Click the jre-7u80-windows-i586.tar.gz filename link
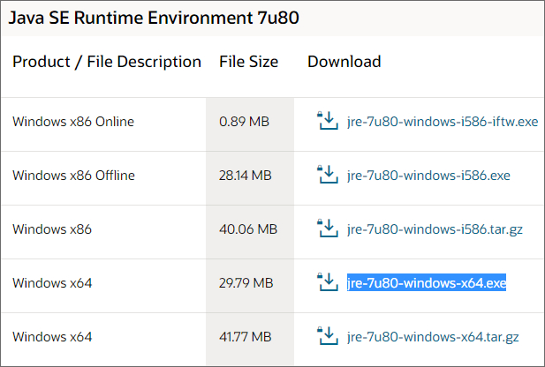 (x=435, y=229)
